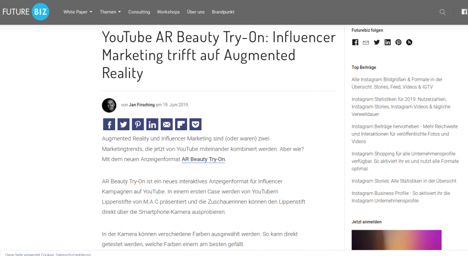Open Facebook icon in top navigation bar
Viewport: 468px width, 256px height.
(464, 12)
